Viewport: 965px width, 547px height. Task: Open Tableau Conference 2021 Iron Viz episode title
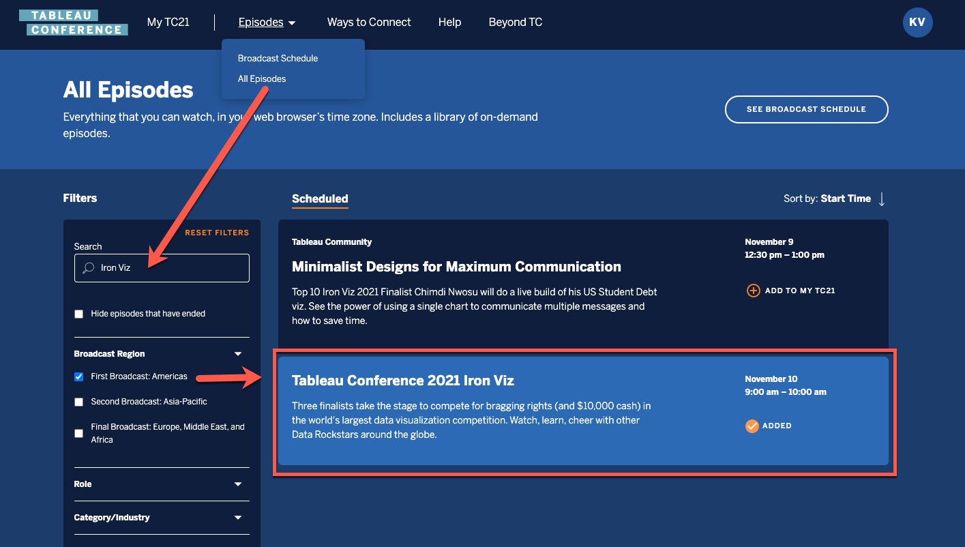coord(402,381)
